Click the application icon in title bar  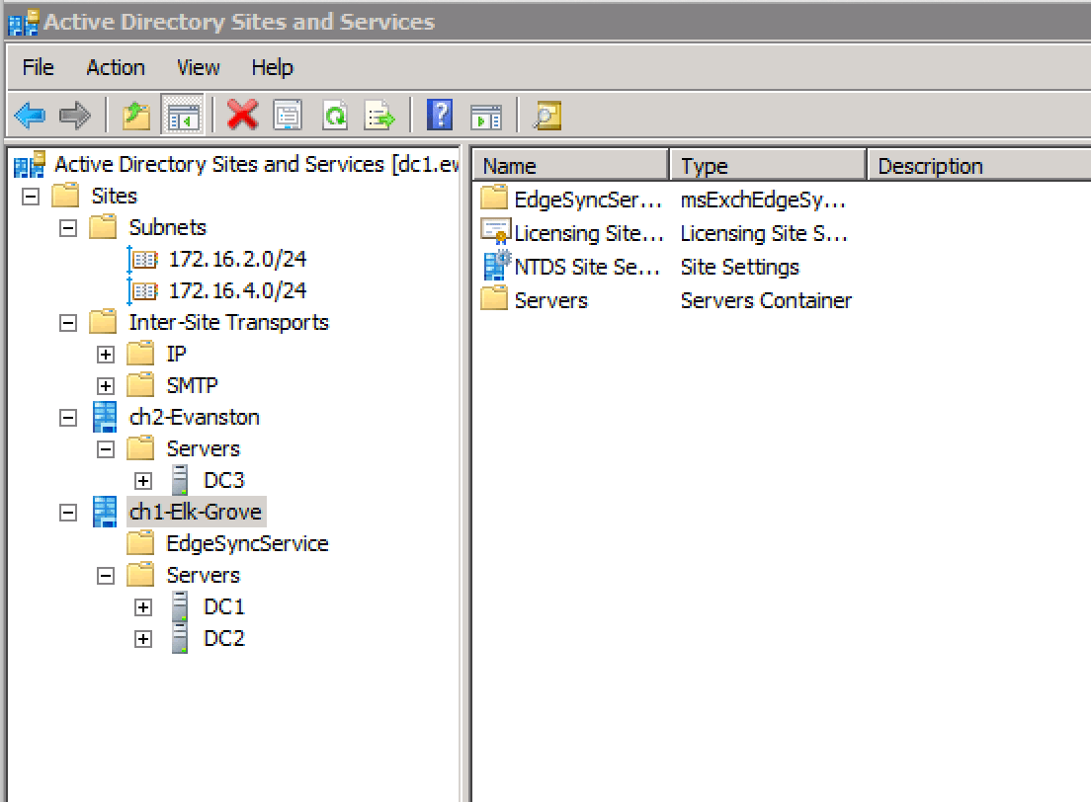[23, 22]
